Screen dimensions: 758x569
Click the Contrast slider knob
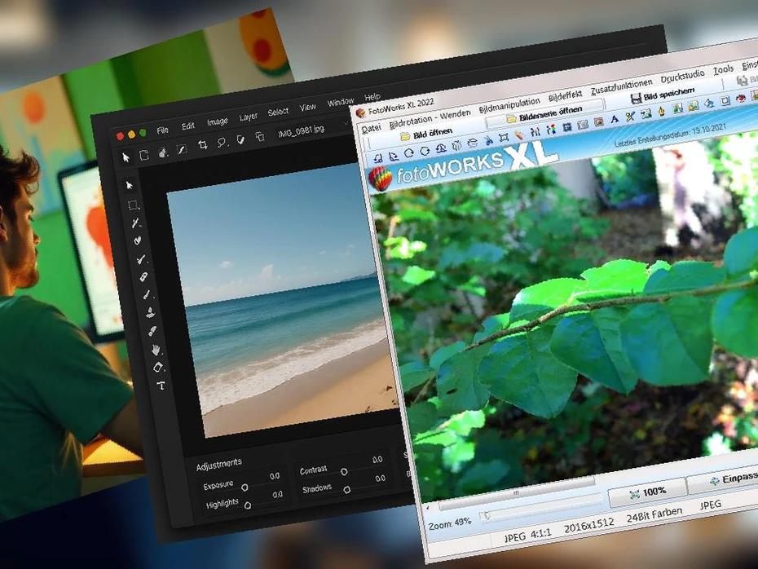tap(344, 471)
